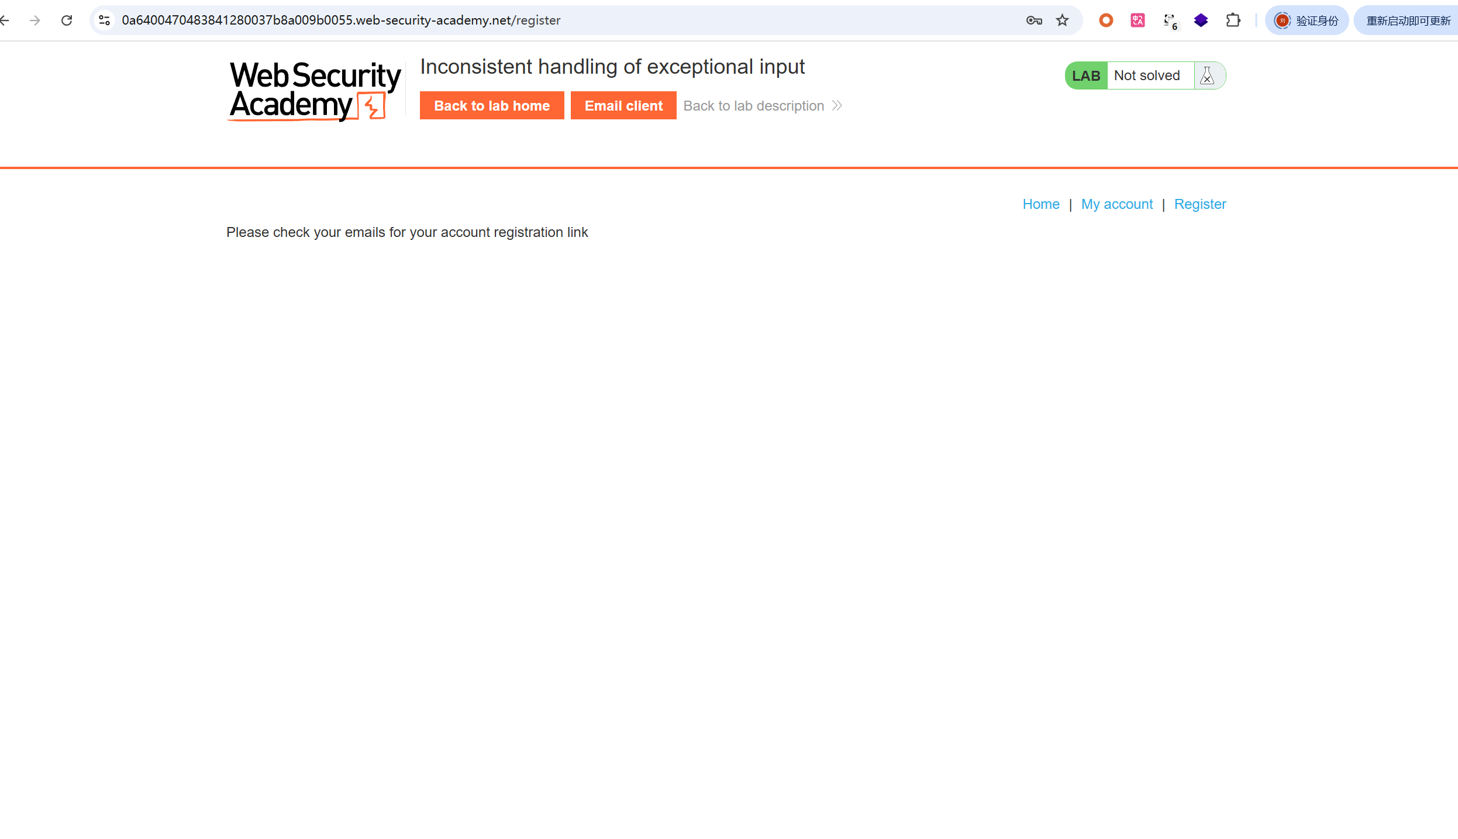
Task: Click the browser forward arrow
Action: 35,20
